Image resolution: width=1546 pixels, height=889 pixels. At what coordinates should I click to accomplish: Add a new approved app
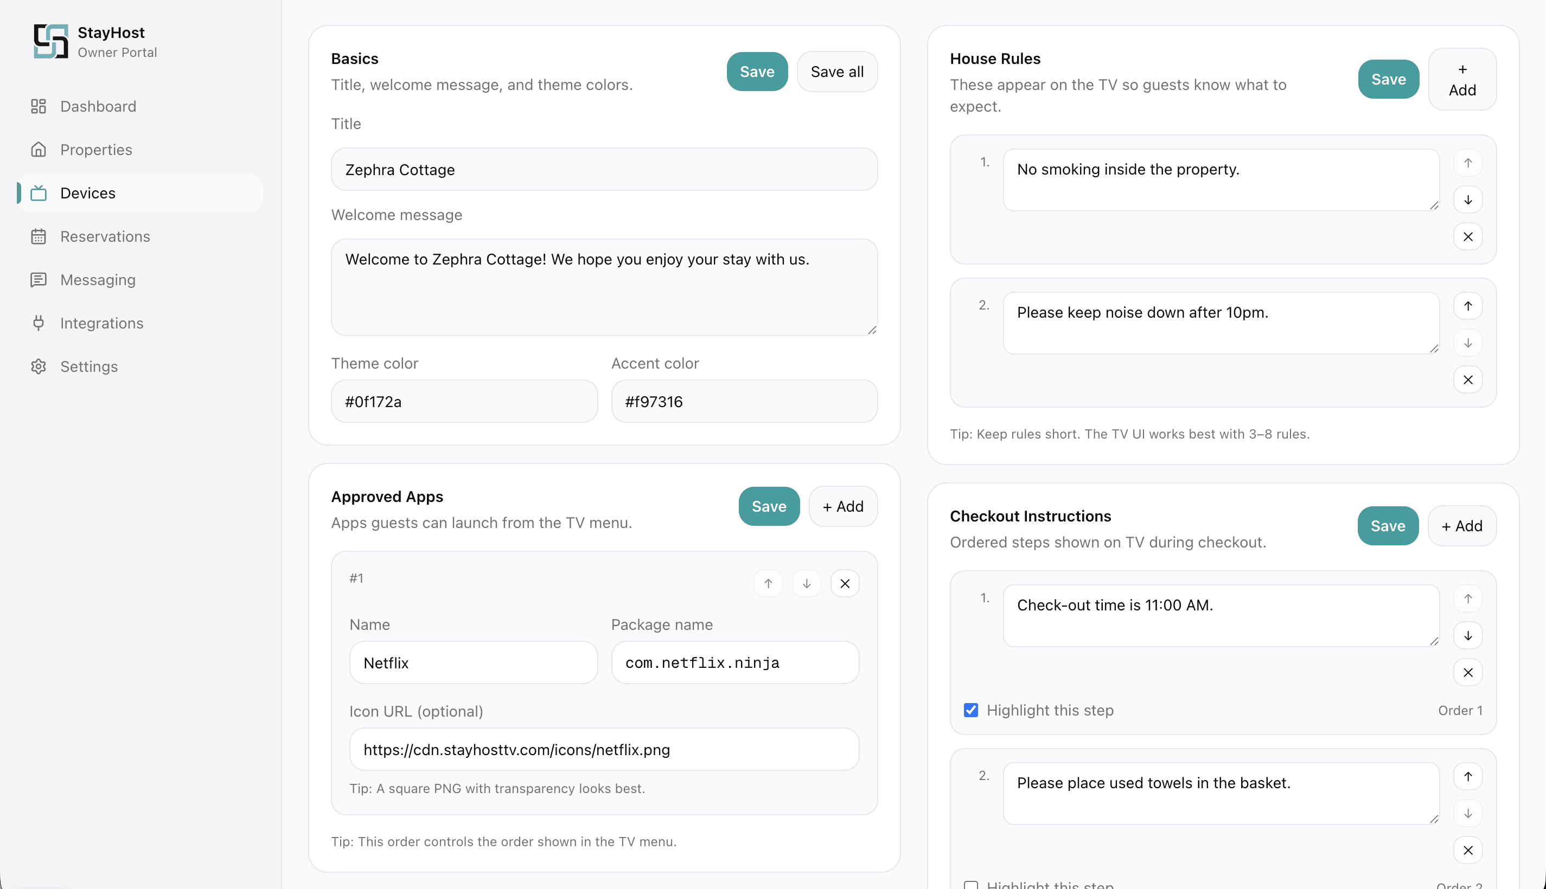(x=843, y=506)
